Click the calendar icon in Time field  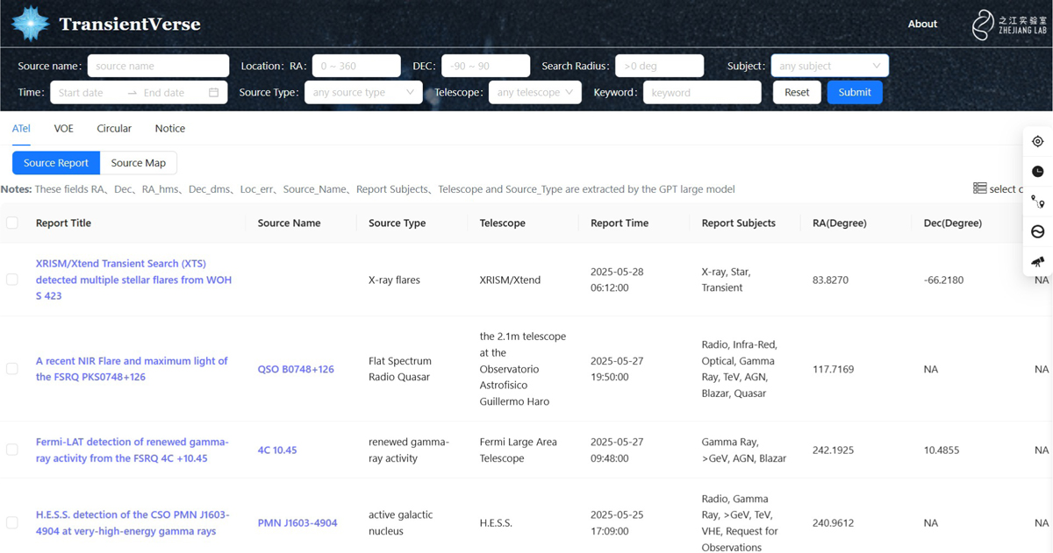(213, 93)
